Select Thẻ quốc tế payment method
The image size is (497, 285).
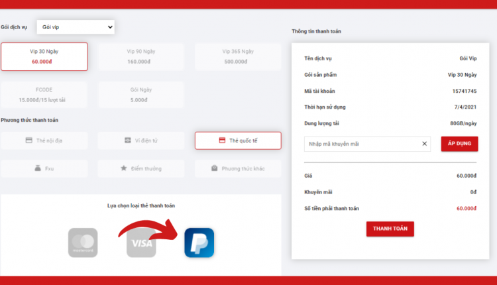(238, 141)
